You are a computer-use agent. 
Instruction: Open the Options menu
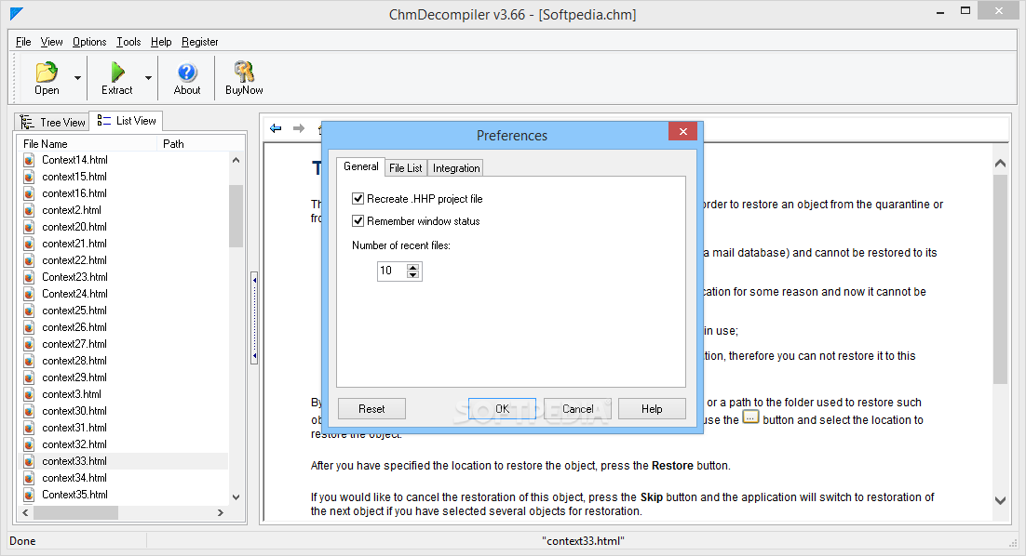(89, 42)
